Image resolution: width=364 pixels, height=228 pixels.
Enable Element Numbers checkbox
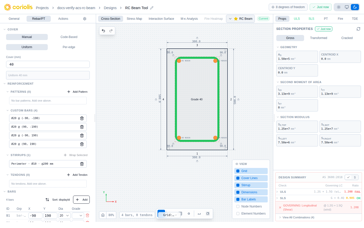coord(238,214)
